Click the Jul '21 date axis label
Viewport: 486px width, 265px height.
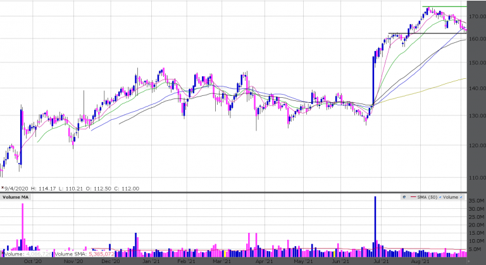382,261
